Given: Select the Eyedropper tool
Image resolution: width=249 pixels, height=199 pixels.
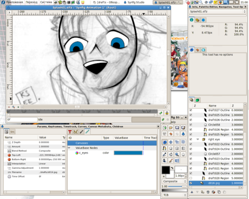Looking at the screenshot, I should pos(165,155).
